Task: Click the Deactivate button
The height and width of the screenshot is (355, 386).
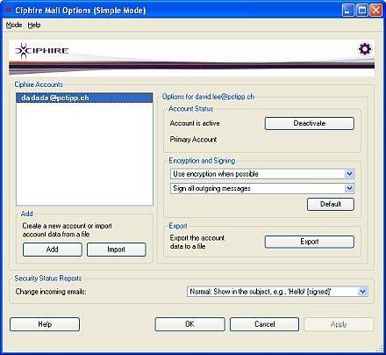Action: [x=310, y=123]
